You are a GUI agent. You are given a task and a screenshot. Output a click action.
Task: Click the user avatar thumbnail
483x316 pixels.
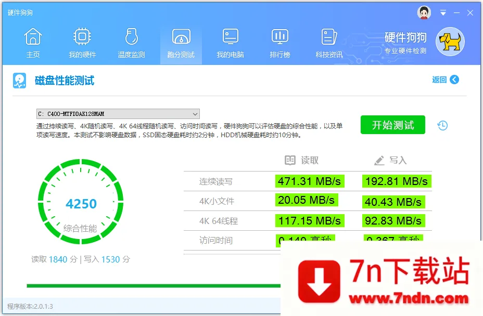[x=423, y=12]
